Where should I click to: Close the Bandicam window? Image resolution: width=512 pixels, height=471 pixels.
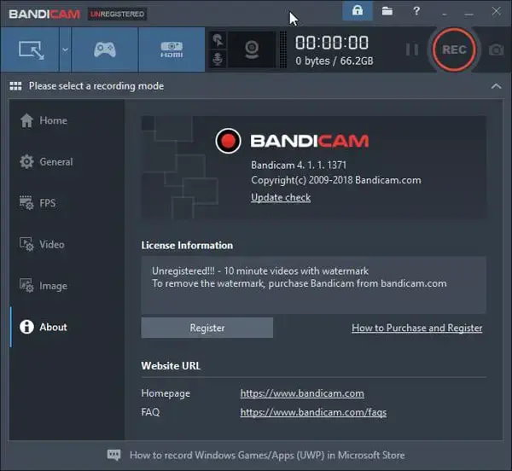pos(497,11)
